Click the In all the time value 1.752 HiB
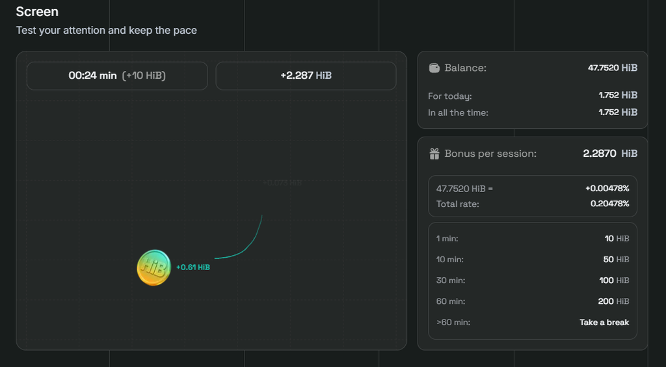 click(618, 112)
